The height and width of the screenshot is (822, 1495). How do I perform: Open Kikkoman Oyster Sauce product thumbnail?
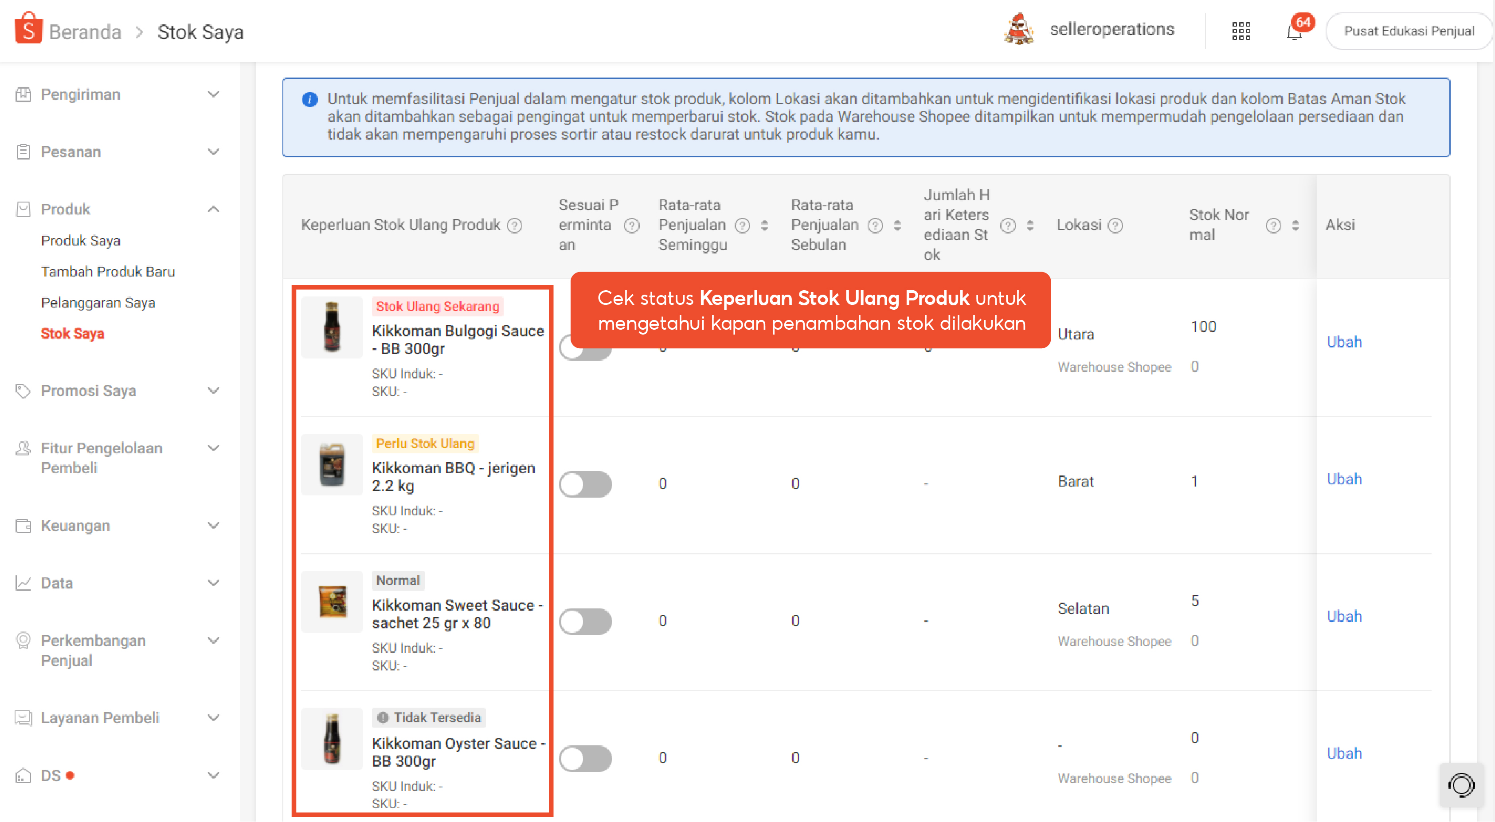pos(332,738)
